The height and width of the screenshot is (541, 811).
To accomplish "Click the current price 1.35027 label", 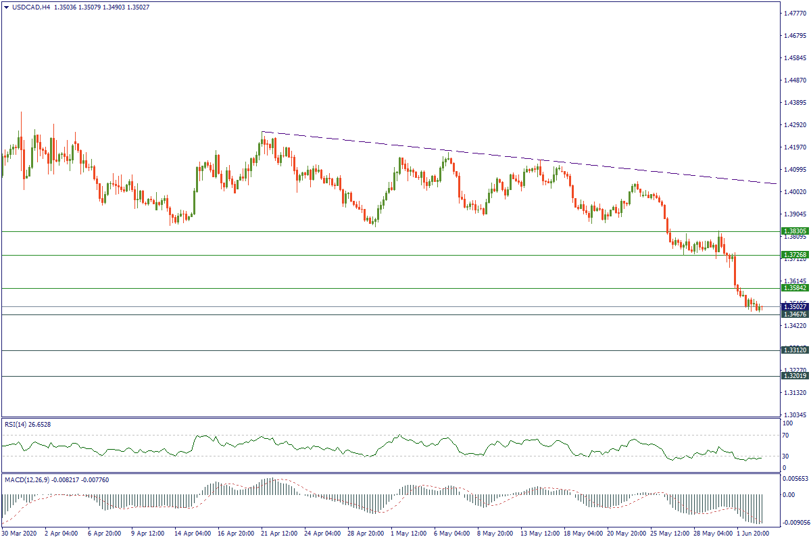I will tap(795, 307).
